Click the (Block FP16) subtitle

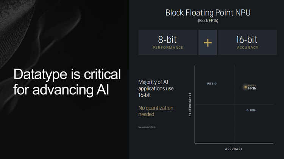[208, 21]
